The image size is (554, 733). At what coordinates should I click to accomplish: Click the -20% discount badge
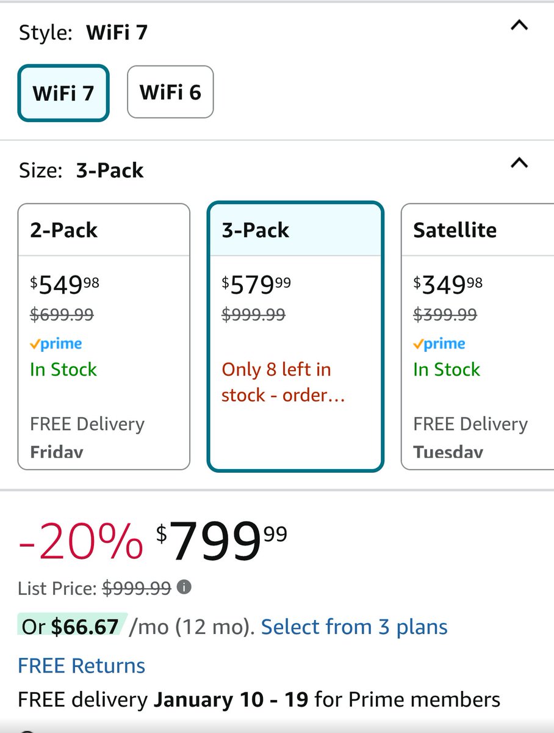(x=81, y=541)
